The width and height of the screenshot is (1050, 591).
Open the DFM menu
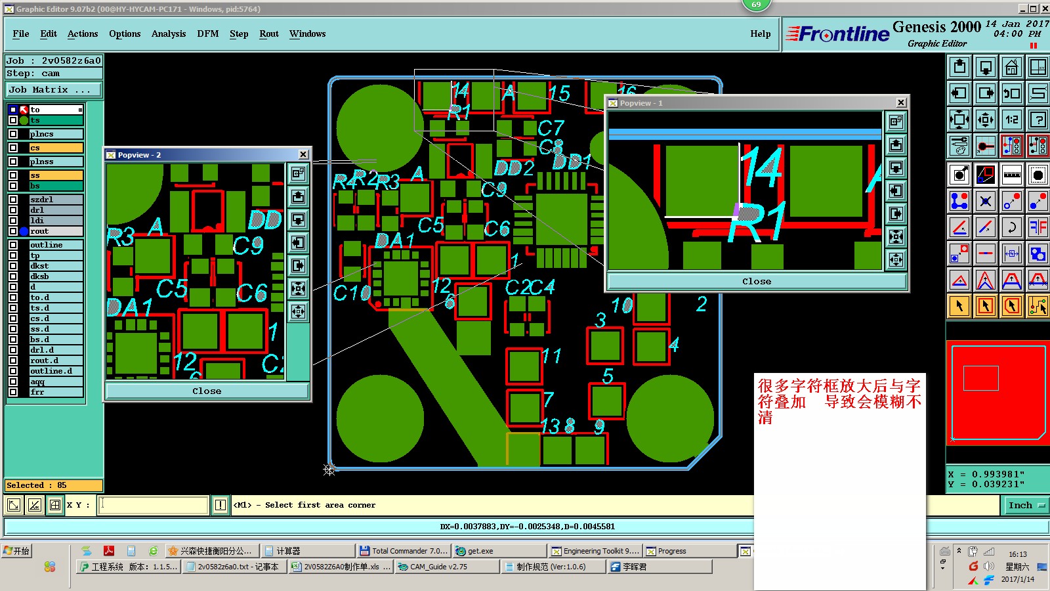[208, 33]
